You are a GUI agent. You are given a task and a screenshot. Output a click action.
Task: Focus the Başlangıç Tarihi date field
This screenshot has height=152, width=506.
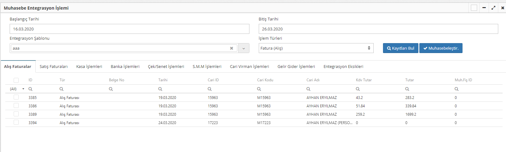(129, 29)
